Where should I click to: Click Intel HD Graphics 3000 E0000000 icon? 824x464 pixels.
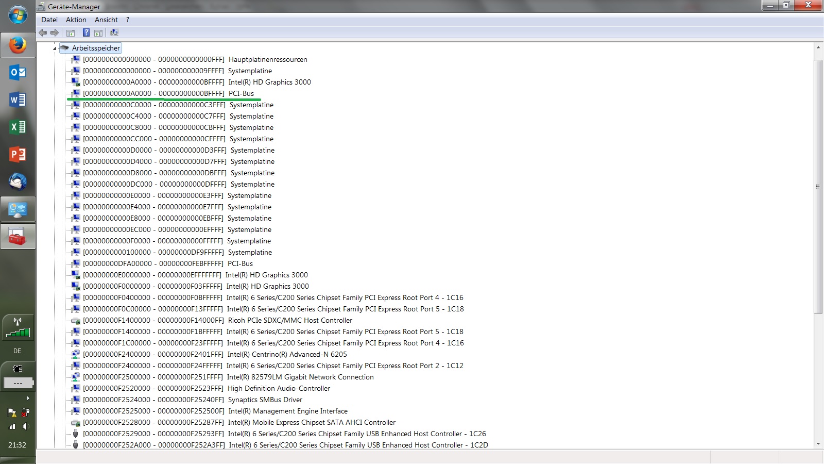click(x=75, y=275)
